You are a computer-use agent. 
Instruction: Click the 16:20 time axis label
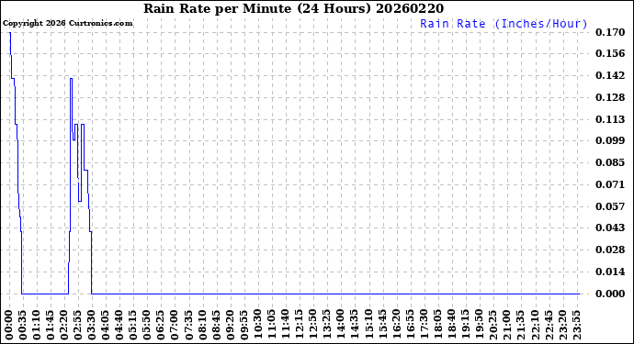[x=396, y=326]
